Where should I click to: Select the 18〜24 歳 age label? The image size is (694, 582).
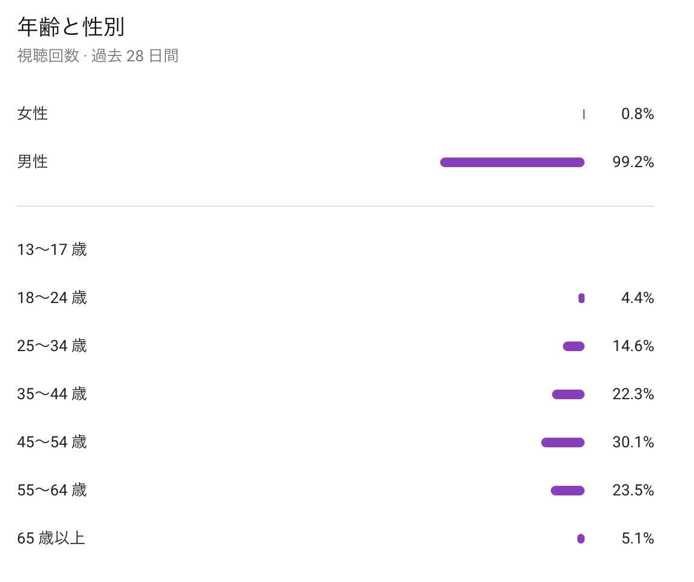click(x=52, y=298)
